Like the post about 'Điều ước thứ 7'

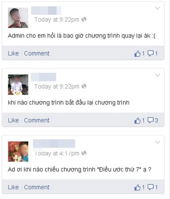click(x=13, y=187)
